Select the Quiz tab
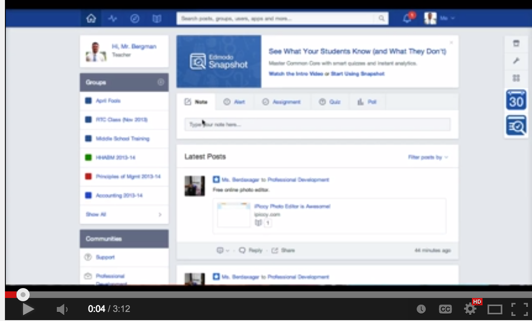532x321 pixels. (330, 102)
